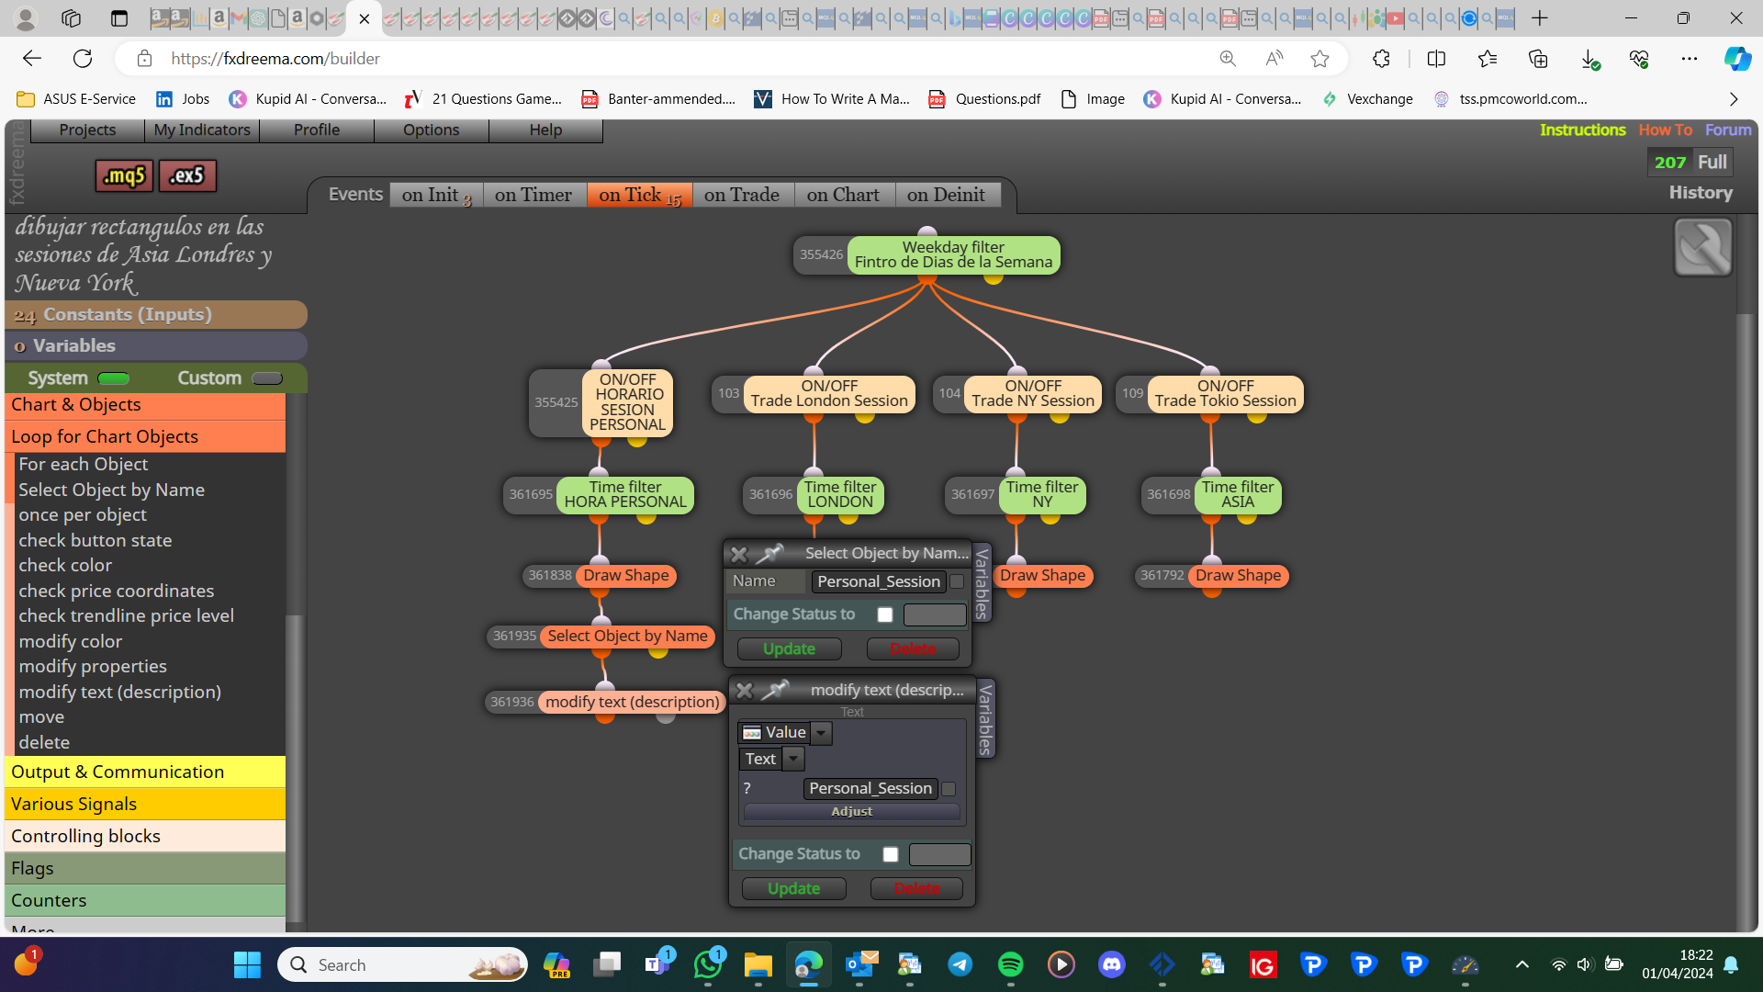Click Delete in Select Object by Name panel

[x=913, y=649]
